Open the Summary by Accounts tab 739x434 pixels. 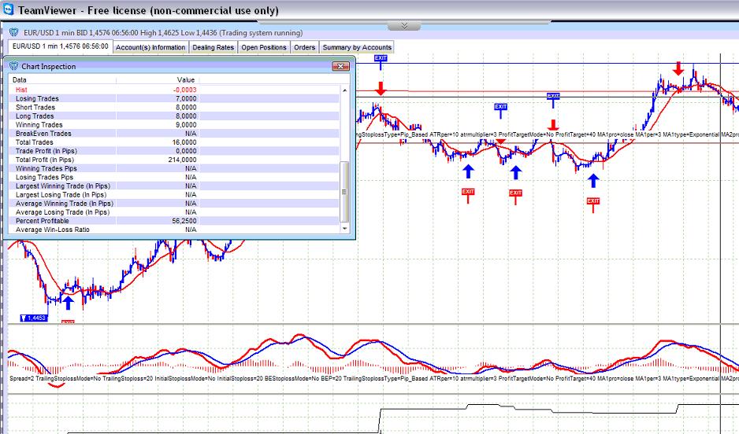(356, 47)
